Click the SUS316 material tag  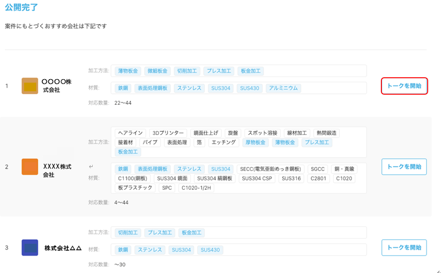click(x=291, y=178)
